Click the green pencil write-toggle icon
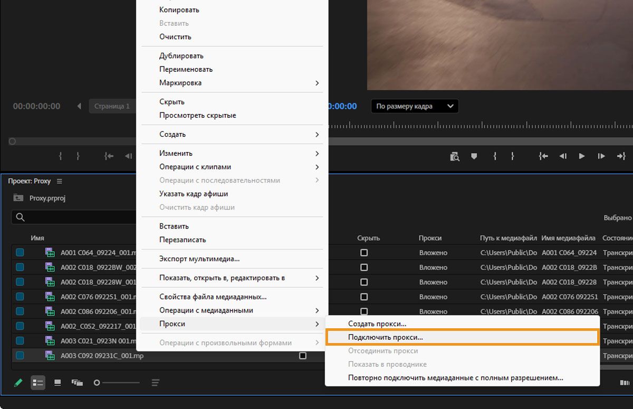This screenshot has width=633, height=409. pyautogui.click(x=18, y=383)
